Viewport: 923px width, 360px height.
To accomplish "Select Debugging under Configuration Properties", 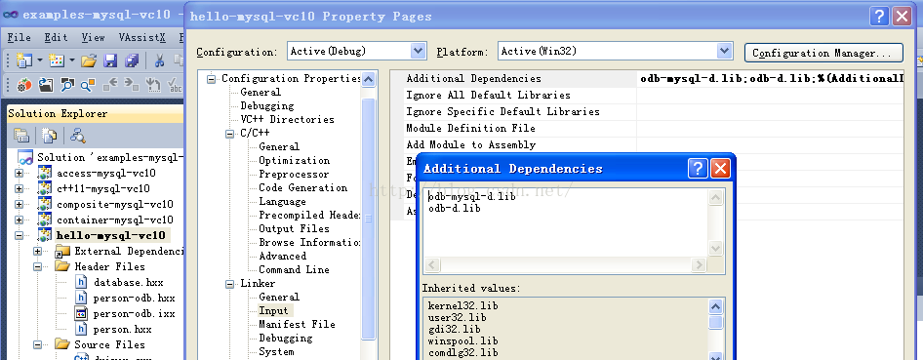I will click(267, 106).
